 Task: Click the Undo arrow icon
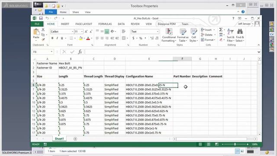coord(47,18)
